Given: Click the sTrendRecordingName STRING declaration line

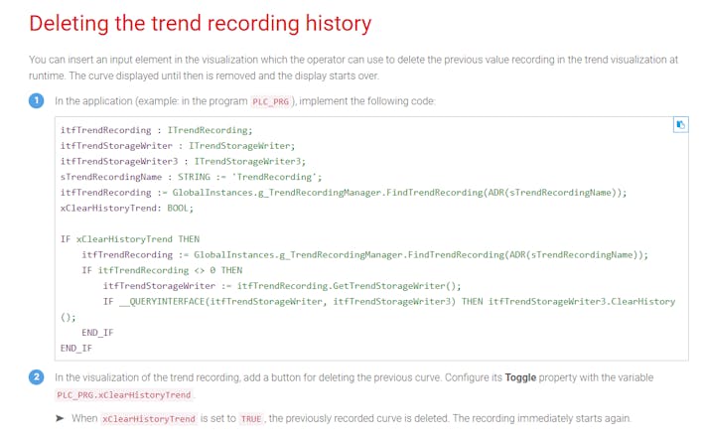Looking at the screenshot, I should click(191, 176).
